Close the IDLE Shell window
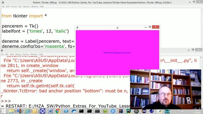This screenshot has width=203, height=114. click(199, 50)
